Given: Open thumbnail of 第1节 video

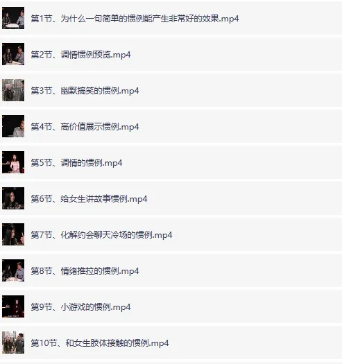Looking at the screenshot, I should [x=13, y=18].
